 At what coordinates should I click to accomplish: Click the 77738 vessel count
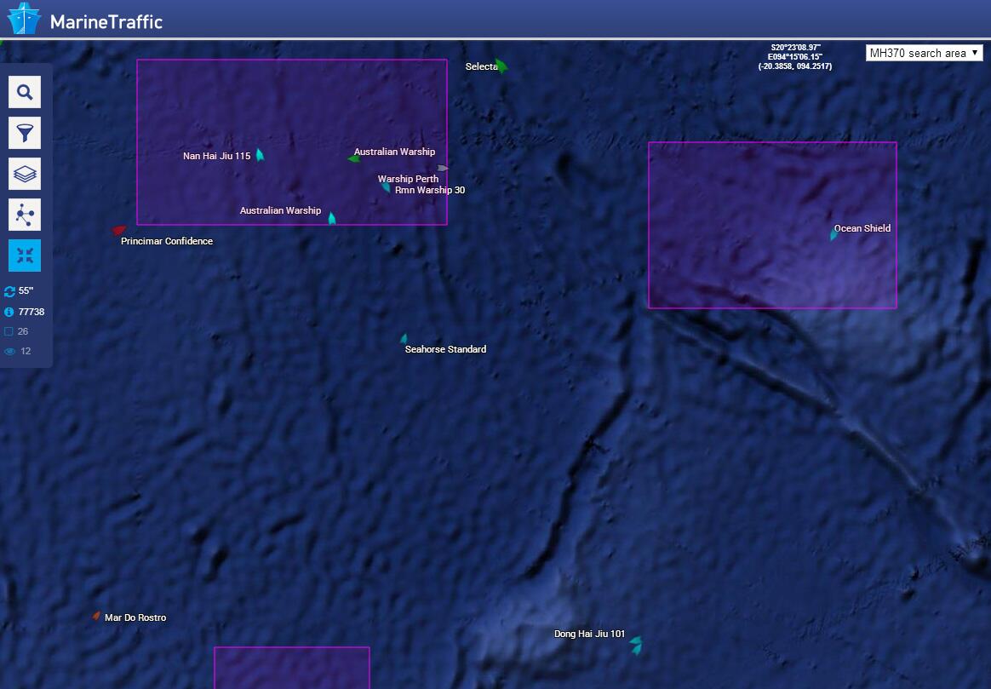(x=32, y=312)
